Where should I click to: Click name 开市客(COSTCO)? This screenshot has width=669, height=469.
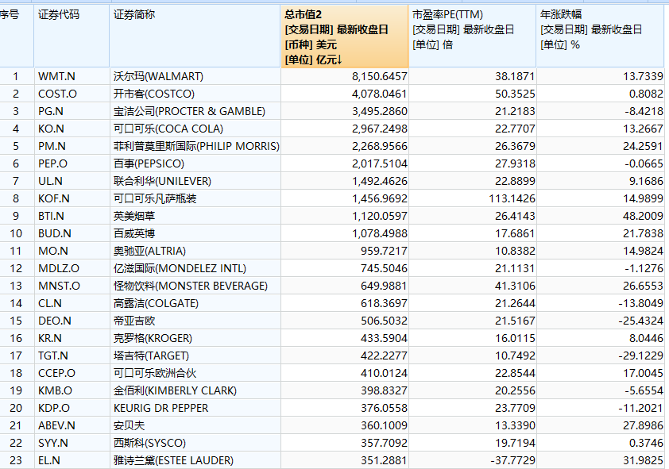point(154,94)
